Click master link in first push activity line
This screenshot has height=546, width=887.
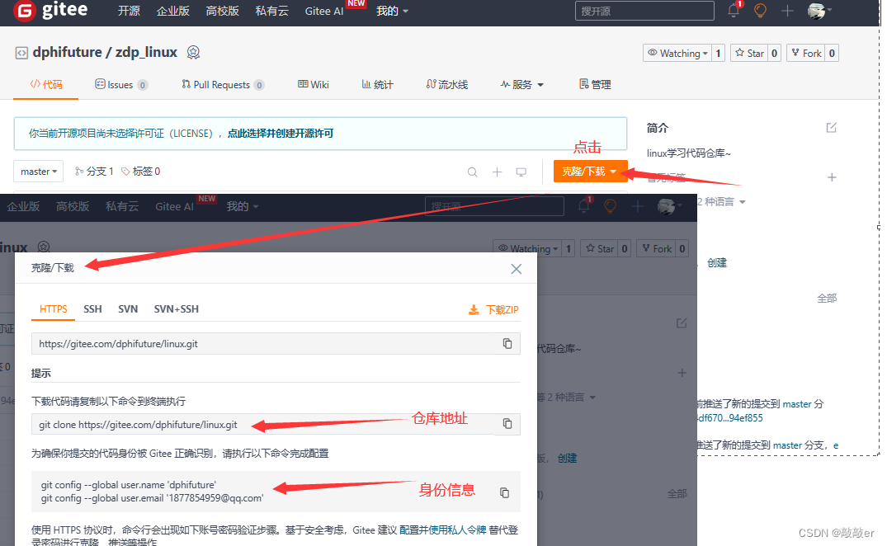[797, 404]
